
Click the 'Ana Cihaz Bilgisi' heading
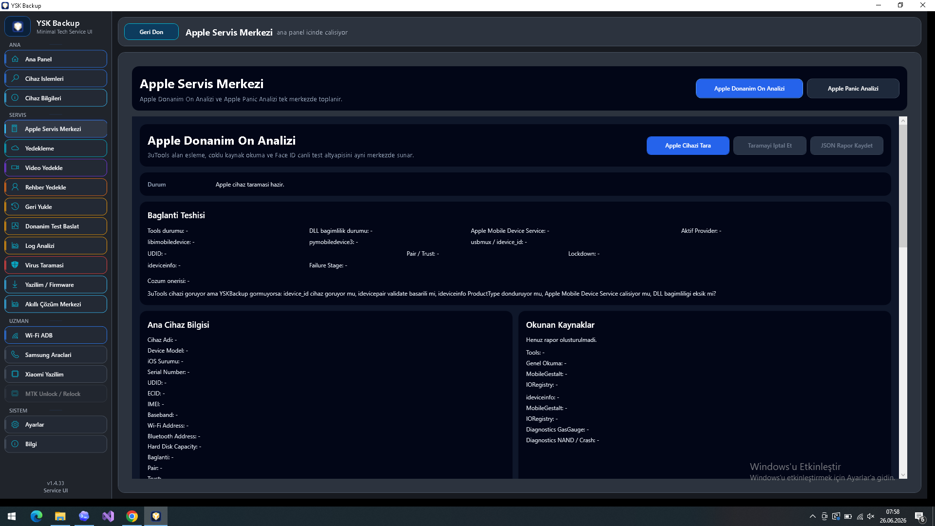178,325
